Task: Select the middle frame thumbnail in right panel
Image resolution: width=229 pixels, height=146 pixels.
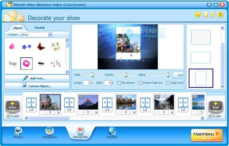Action: pyautogui.click(x=201, y=58)
